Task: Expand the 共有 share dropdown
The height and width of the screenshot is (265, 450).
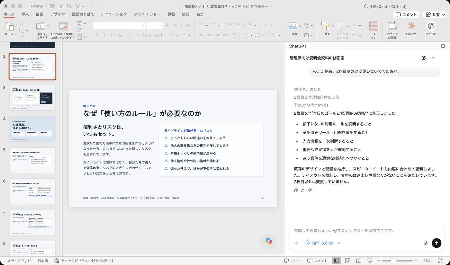Action: tap(443, 14)
